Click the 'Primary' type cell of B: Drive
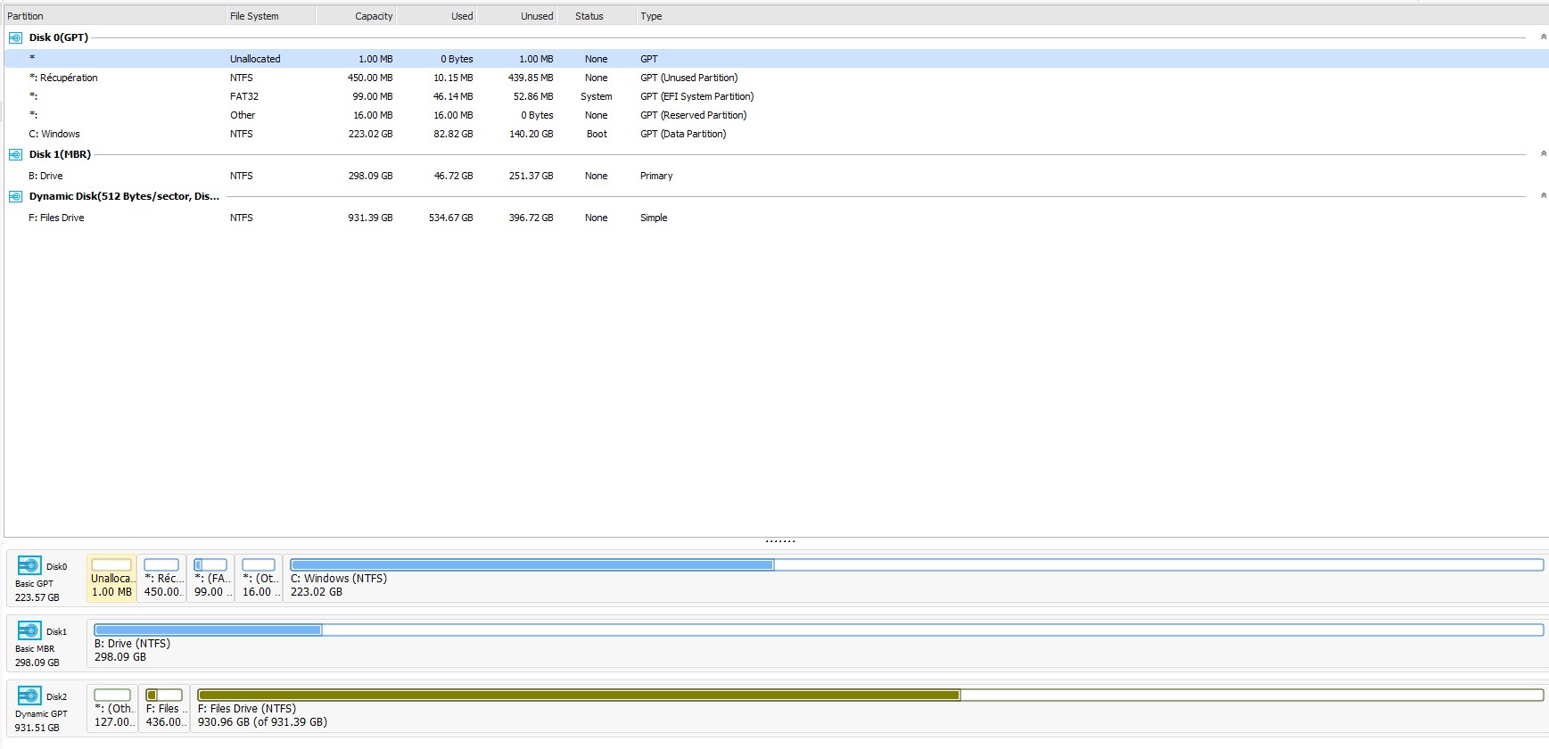1549x749 pixels. coord(656,176)
